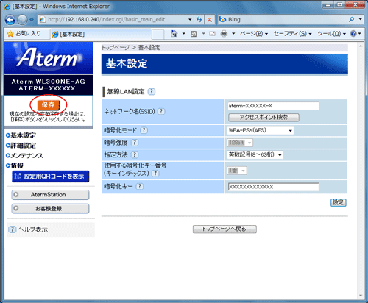Screen dimensions: 368x303
Task: Click the browser back arrow button
Action: [10, 20]
